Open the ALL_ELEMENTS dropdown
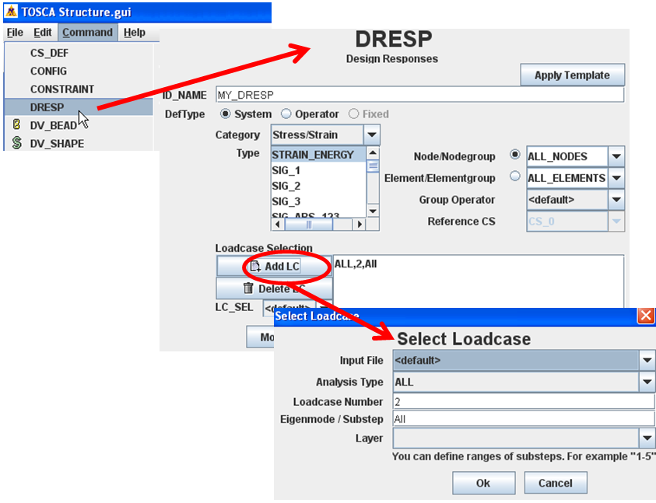 [x=616, y=178]
